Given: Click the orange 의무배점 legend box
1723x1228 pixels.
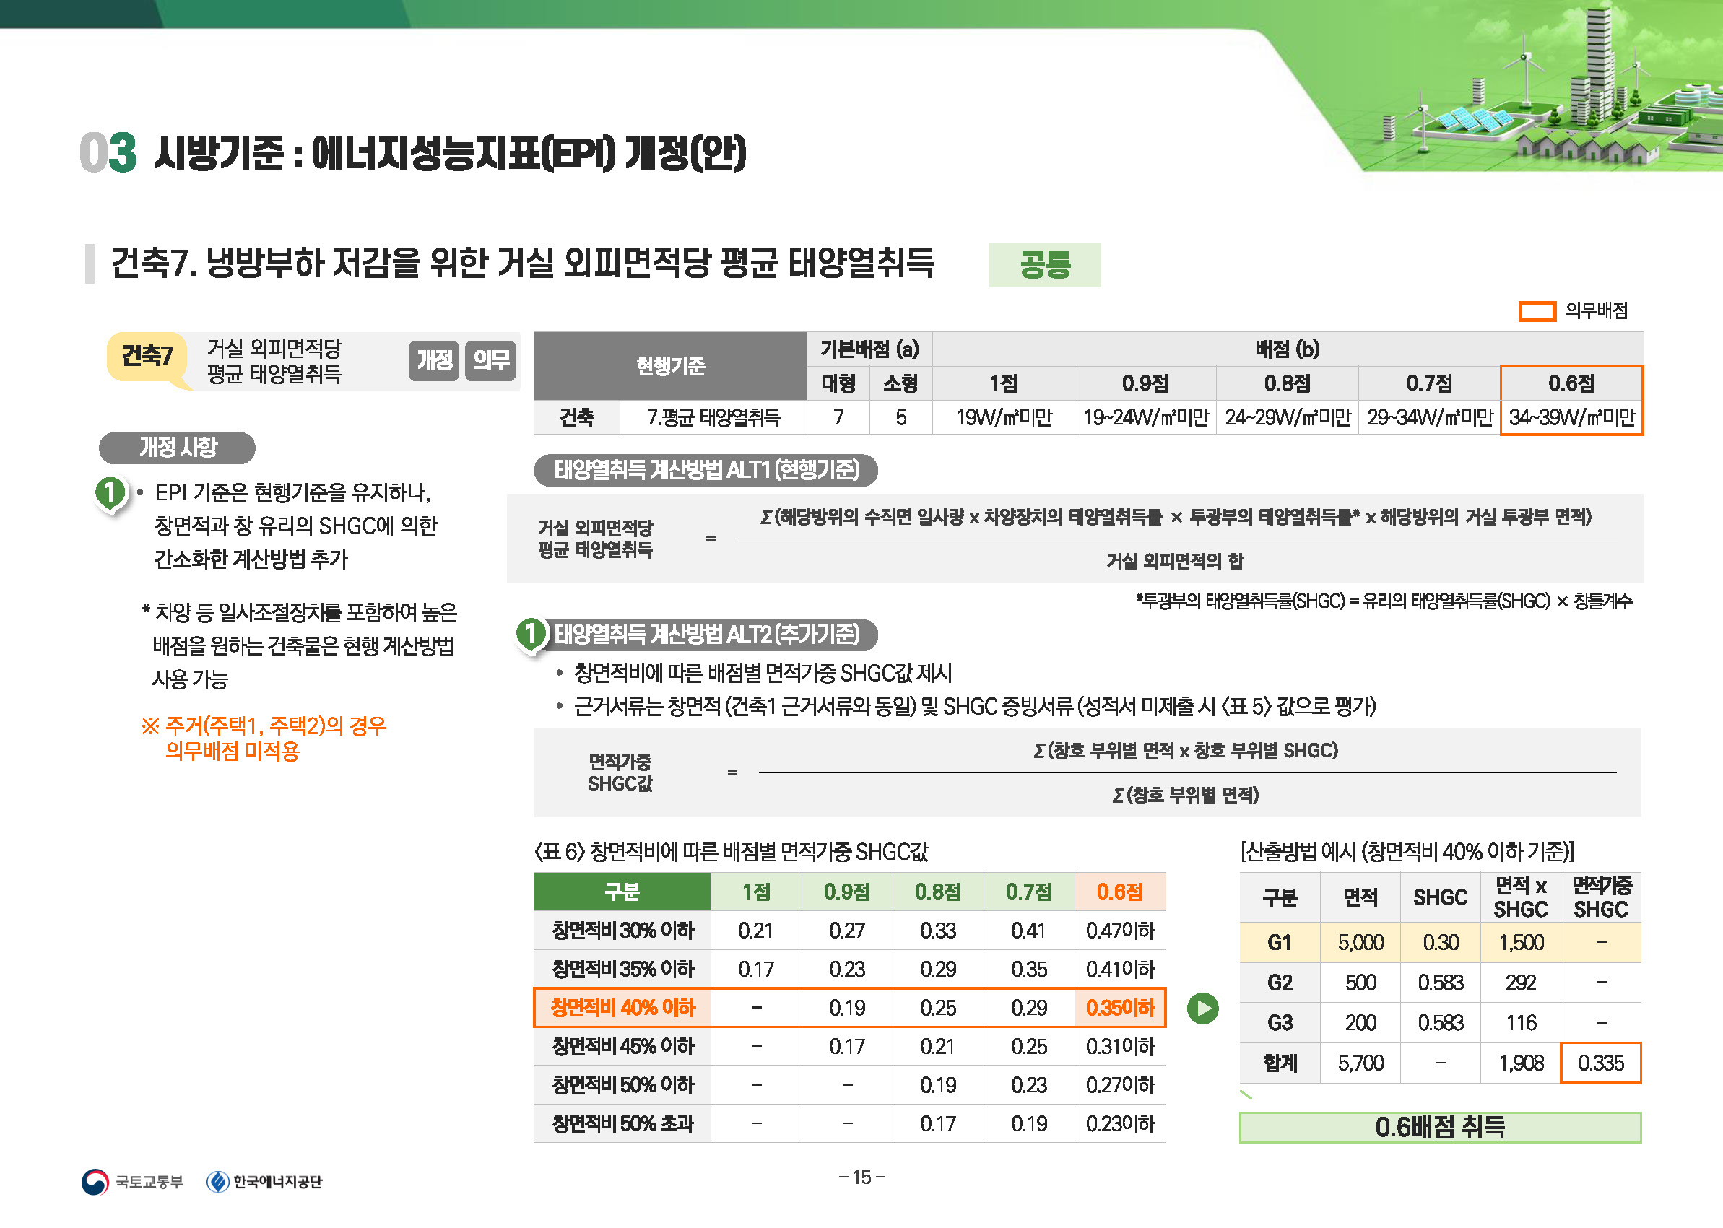Looking at the screenshot, I should 1536,310.
